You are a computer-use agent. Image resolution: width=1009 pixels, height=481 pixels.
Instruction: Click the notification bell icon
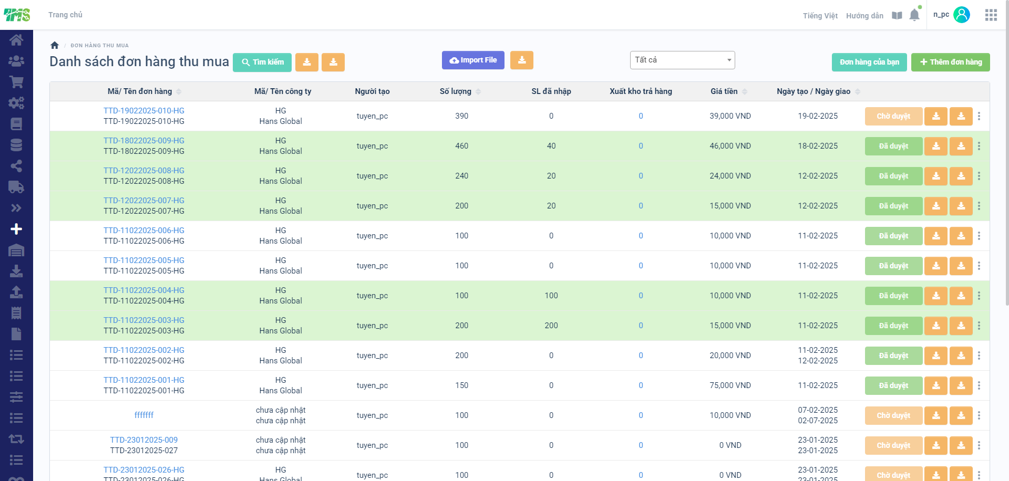914,15
